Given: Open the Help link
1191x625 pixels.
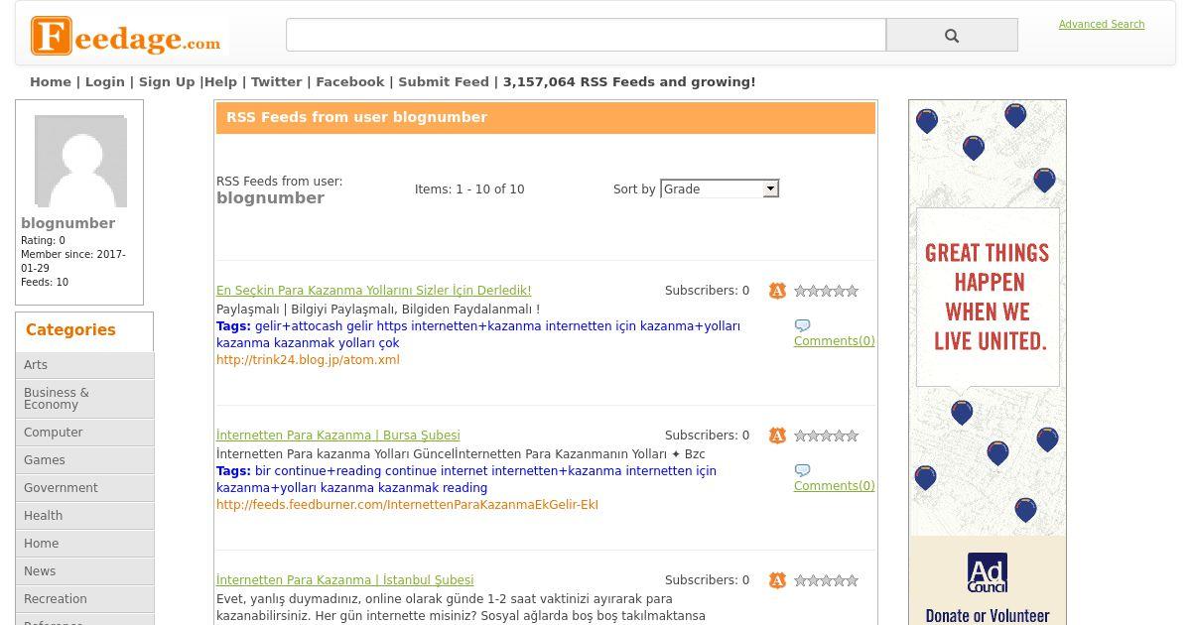Looking at the screenshot, I should pyautogui.click(x=220, y=82).
